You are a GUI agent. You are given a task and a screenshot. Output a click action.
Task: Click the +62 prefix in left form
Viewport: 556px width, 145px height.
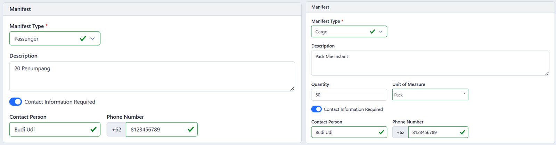point(116,129)
